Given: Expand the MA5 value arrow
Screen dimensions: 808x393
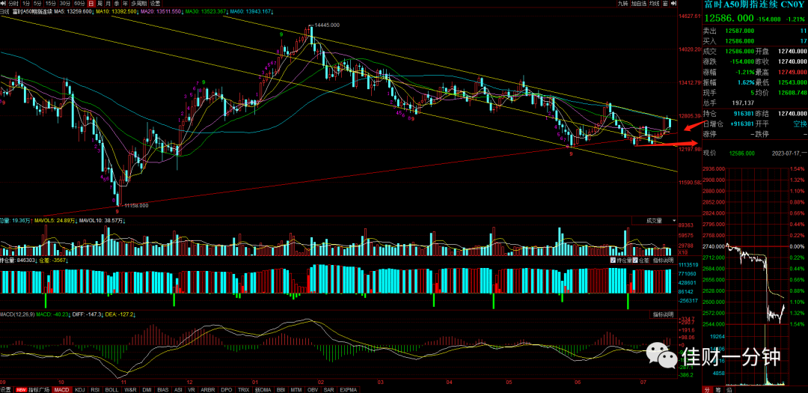Looking at the screenshot, I should (x=93, y=11).
